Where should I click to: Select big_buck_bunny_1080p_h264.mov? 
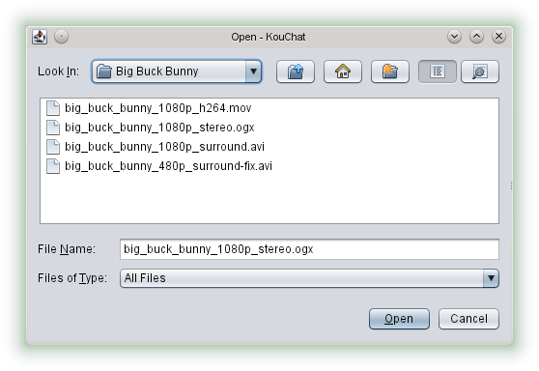point(157,108)
